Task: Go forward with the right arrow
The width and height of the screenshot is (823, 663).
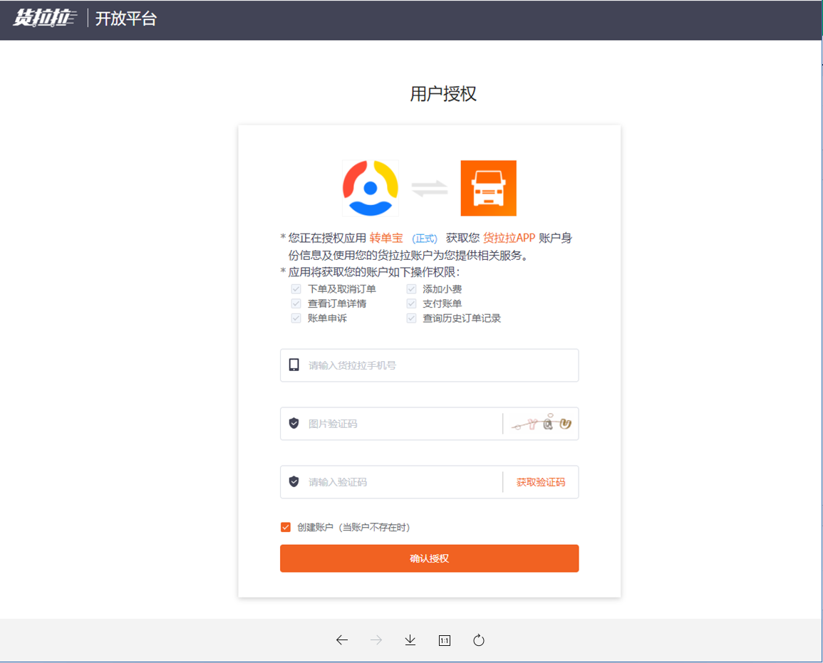Action: click(x=376, y=640)
